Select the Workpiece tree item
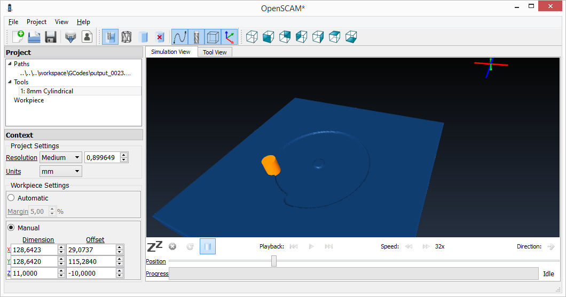 pyautogui.click(x=29, y=100)
